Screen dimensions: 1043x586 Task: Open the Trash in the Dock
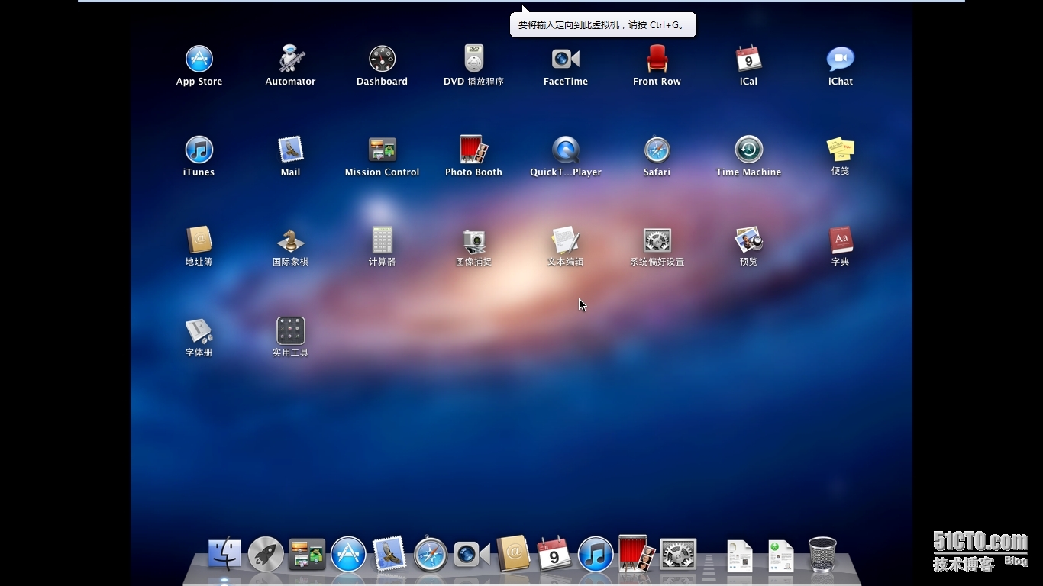point(822,554)
